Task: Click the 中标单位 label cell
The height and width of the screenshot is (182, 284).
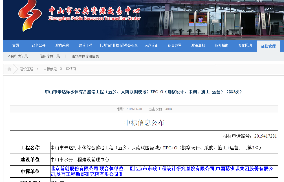Action: [x=30, y=171]
